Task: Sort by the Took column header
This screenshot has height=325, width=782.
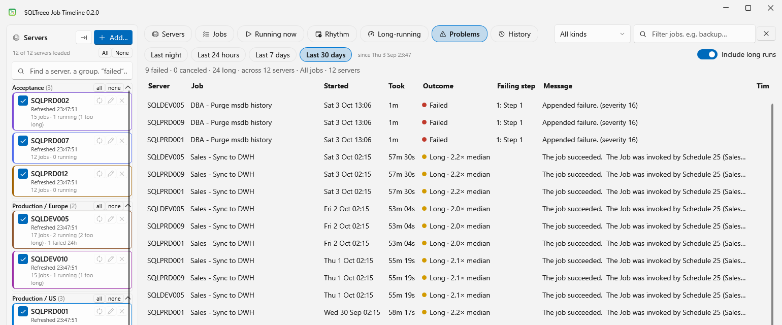Action: point(397,86)
